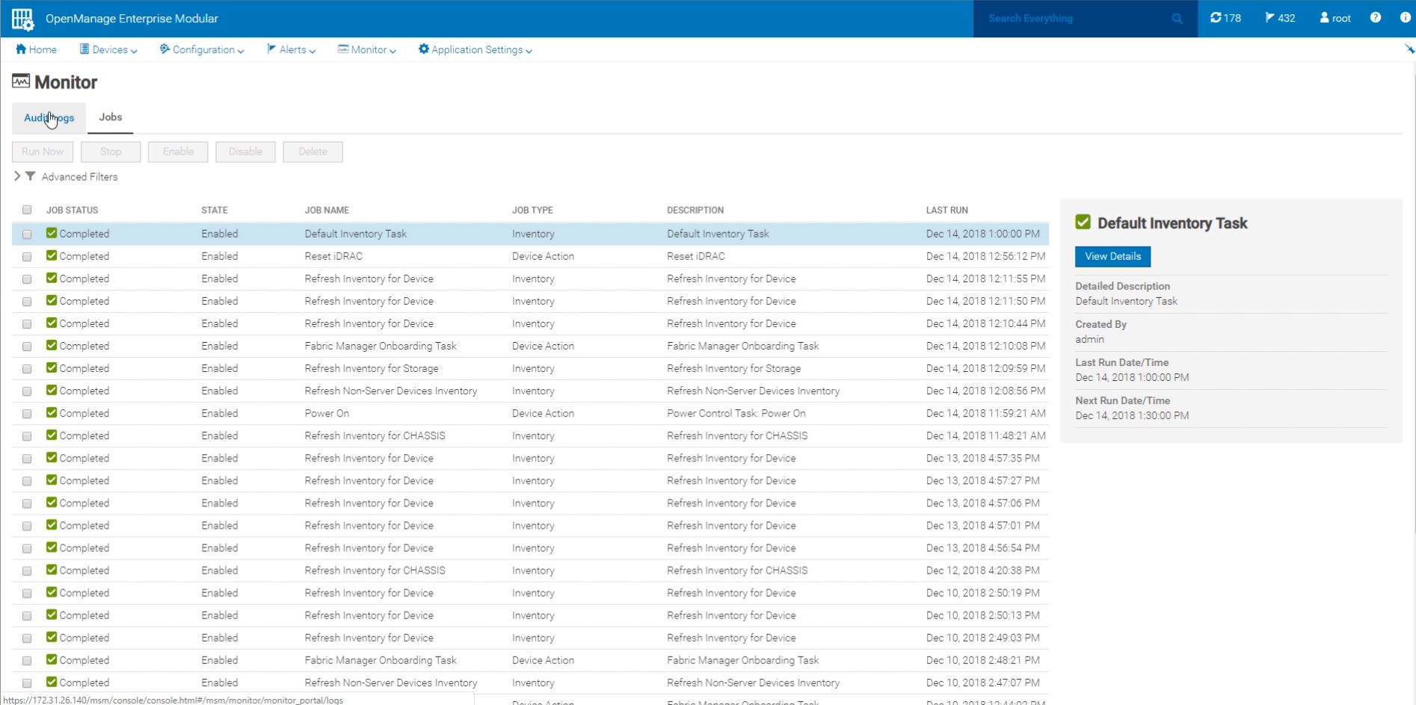The image size is (1416, 705).
Task: Go to Home in navigation bar
Action: [x=36, y=50]
